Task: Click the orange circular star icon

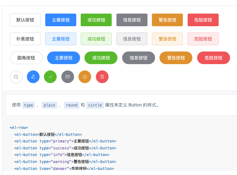Action: pyautogui.click(x=85, y=77)
